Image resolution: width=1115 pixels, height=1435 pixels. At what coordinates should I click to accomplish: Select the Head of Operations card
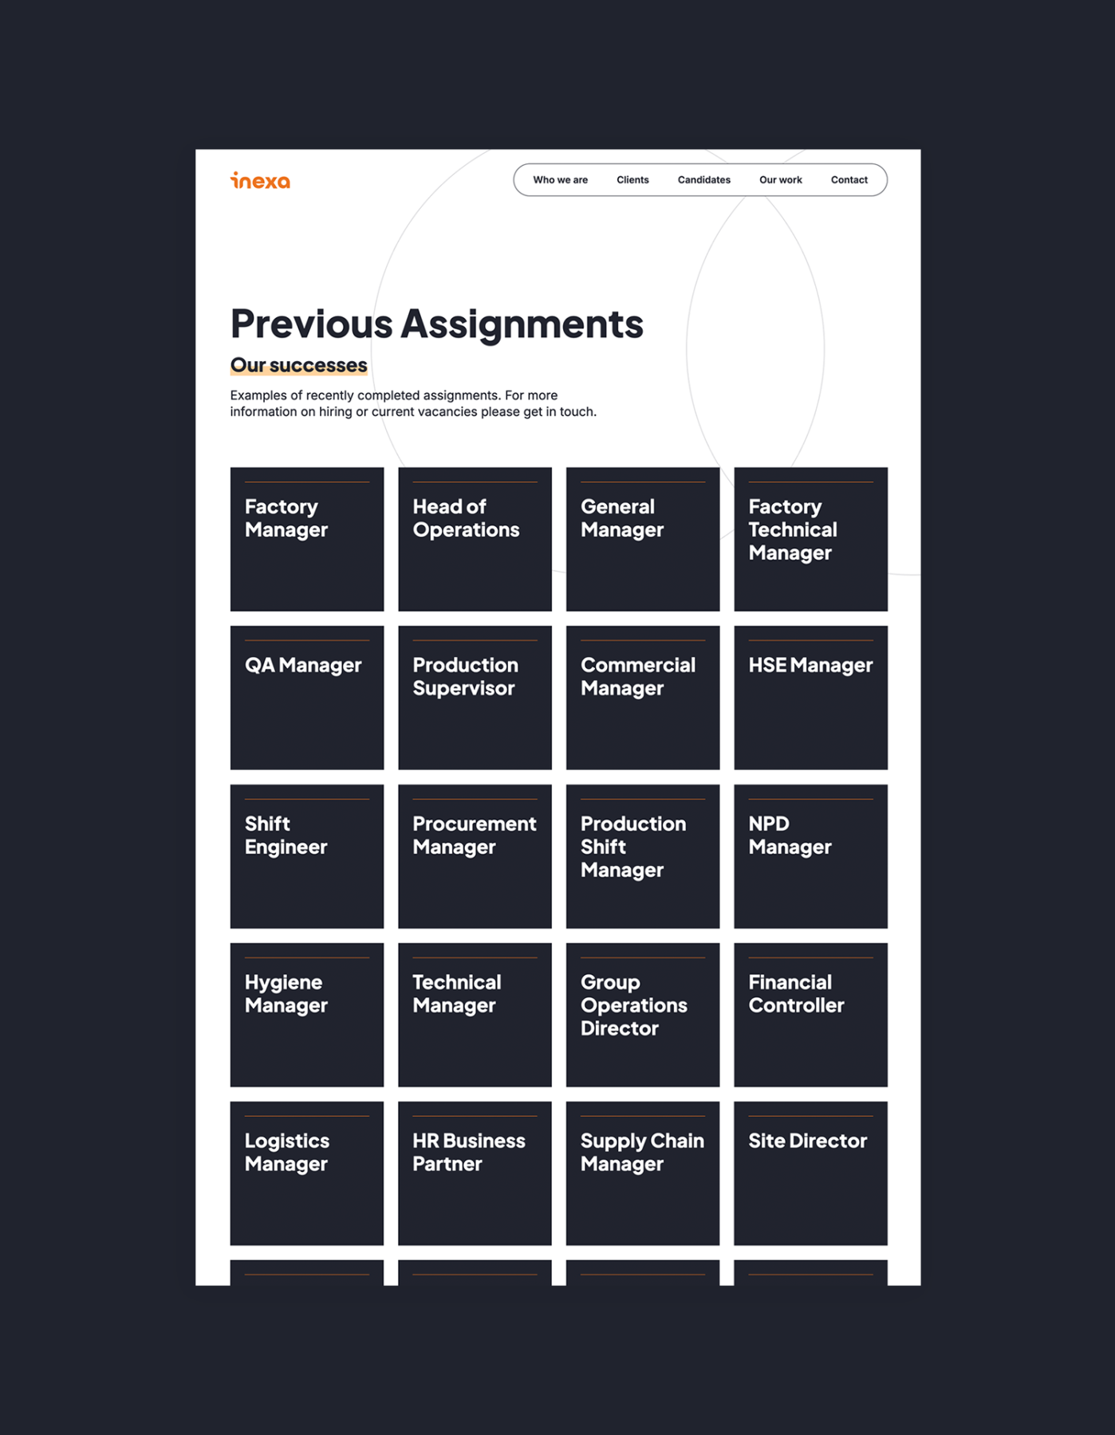pyautogui.click(x=475, y=539)
